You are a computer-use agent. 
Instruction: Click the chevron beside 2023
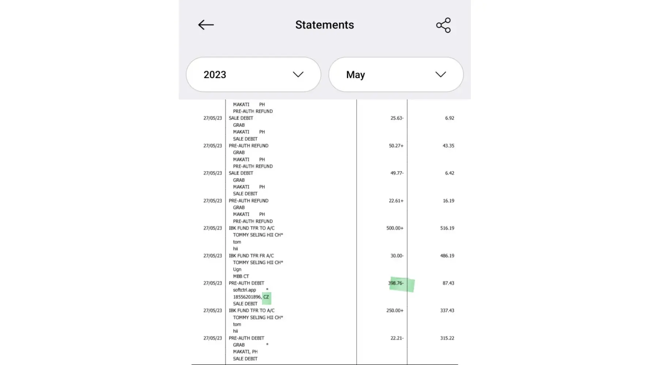298,74
